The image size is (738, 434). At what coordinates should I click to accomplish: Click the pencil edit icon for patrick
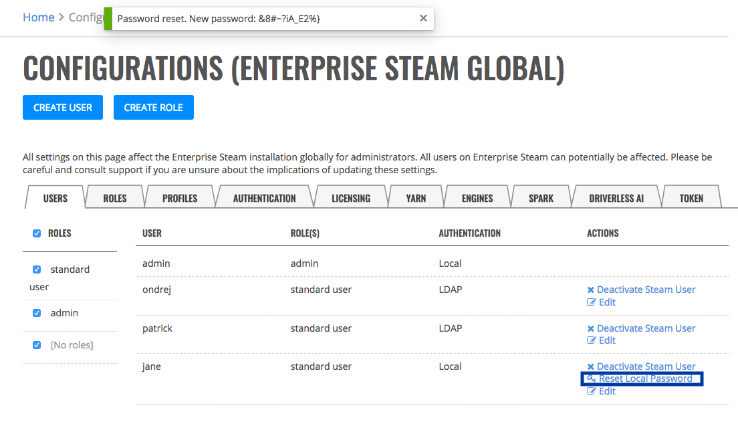tap(591, 340)
